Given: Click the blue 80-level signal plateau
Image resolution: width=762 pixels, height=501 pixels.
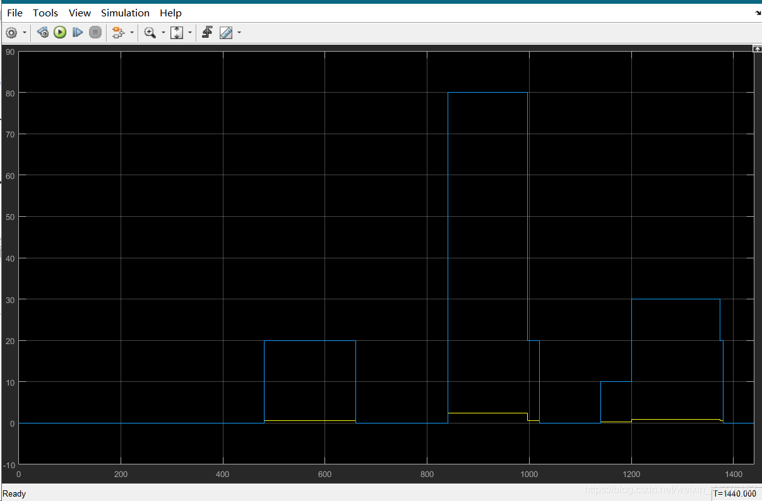Looking at the screenshot, I should coord(487,93).
